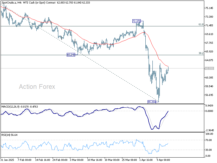Click the 1 Apr 16:00 time label
The height and width of the screenshot is (163, 217).
point(146,160)
